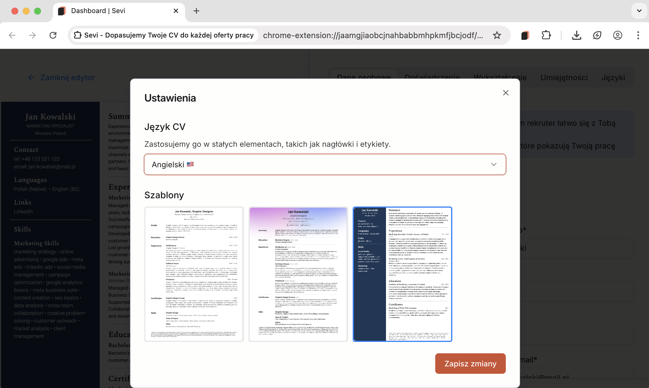
Task: Switch to the Umiejętności tab
Action: [564, 77]
